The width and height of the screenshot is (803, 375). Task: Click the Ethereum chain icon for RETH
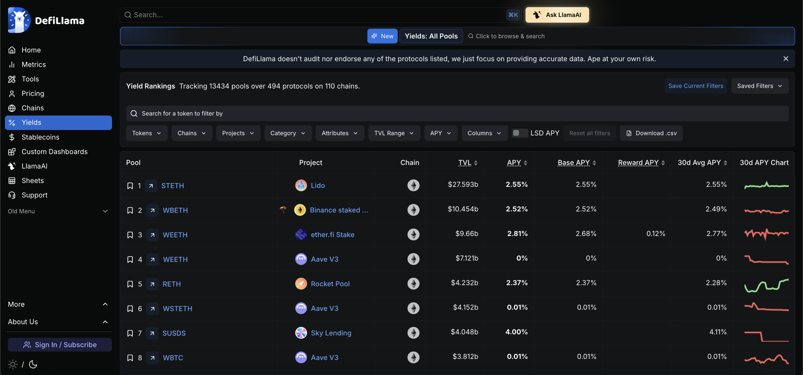point(413,284)
